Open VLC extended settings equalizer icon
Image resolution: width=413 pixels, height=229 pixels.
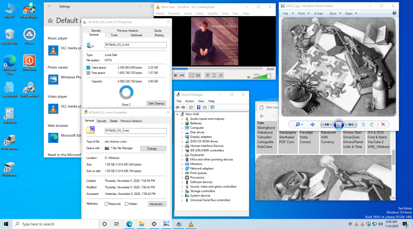coord(199,75)
